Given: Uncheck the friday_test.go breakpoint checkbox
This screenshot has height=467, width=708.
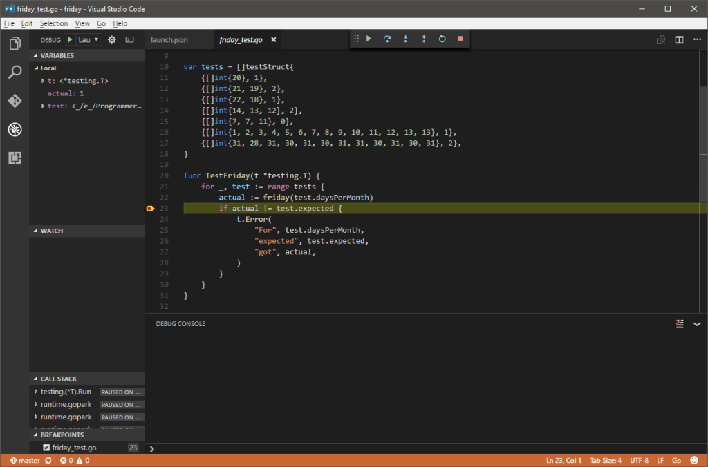Looking at the screenshot, I should (x=46, y=448).
